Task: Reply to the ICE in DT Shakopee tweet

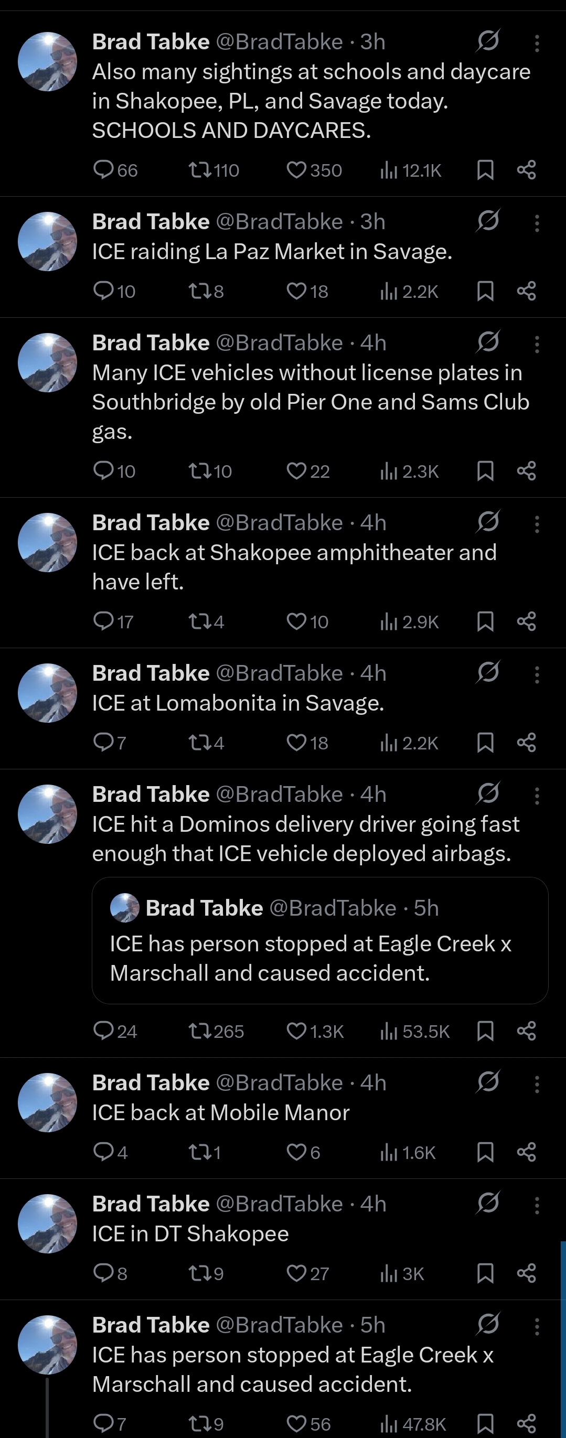Action: [x=104, y=1273]
